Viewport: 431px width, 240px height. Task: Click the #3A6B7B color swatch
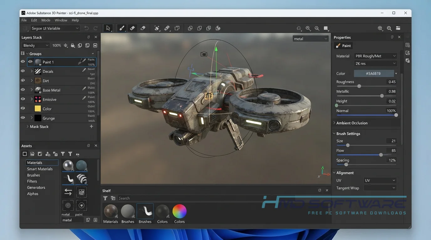point(374,73)
